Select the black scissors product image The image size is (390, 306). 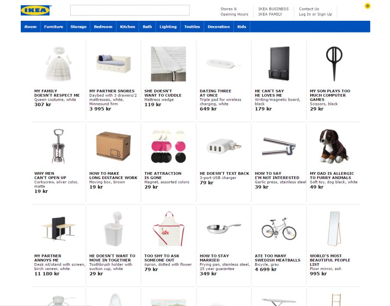tap(334, 64)
